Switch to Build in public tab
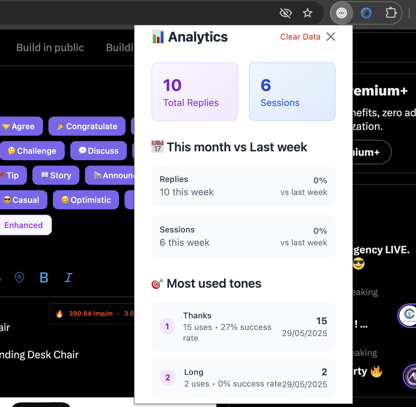Image resolution: width=416 pixels, height=407 pixels. (50, 48)
